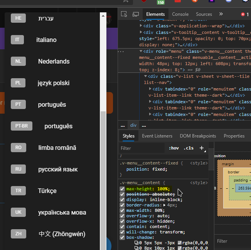Screen dimensions: 251x250
Task: Click the box model content size value
Action: click(x=244, y=188)
